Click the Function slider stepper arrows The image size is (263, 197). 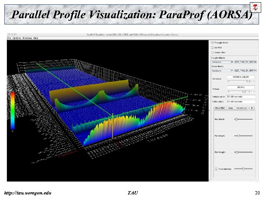(253, 81)
